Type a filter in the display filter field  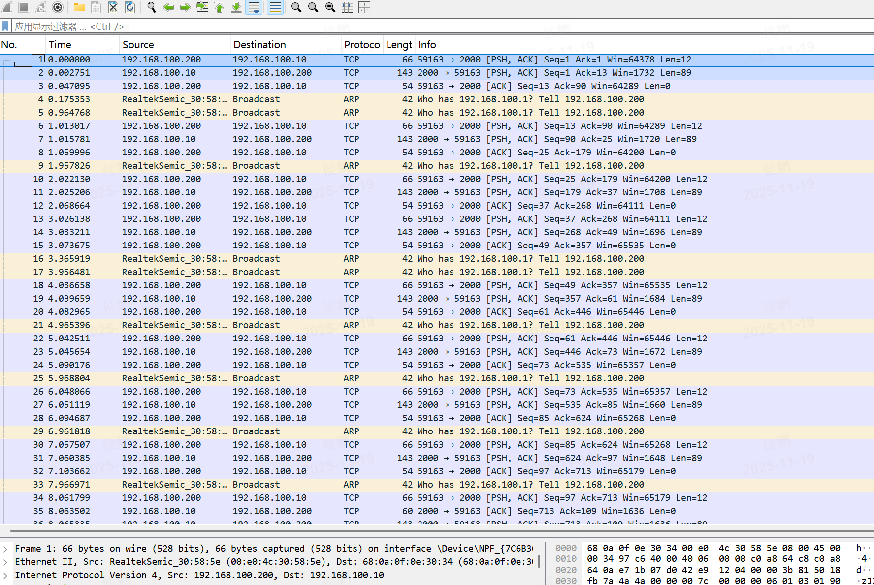[x=197, y=26]
